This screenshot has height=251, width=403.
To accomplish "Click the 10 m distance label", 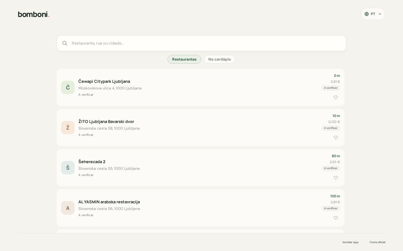I will tap(336, 116).
